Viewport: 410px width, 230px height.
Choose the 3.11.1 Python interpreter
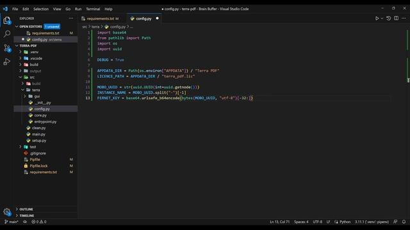[372, 222]
